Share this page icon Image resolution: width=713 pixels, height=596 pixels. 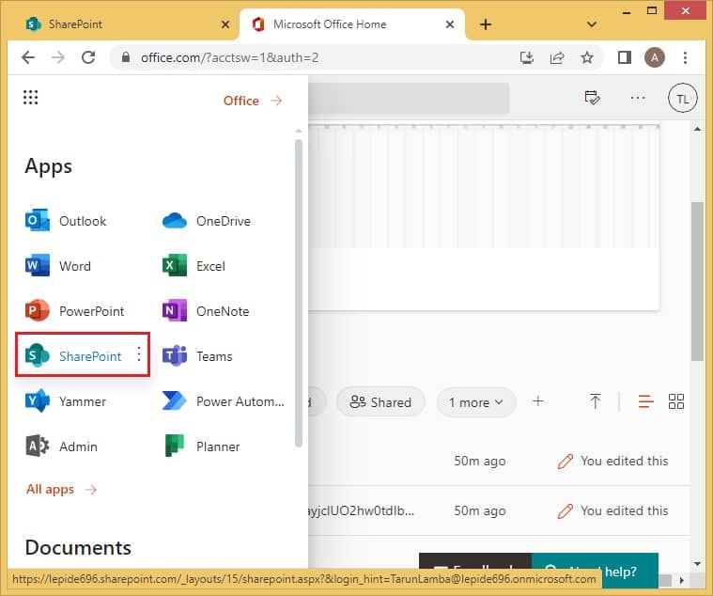click(557, 57)
